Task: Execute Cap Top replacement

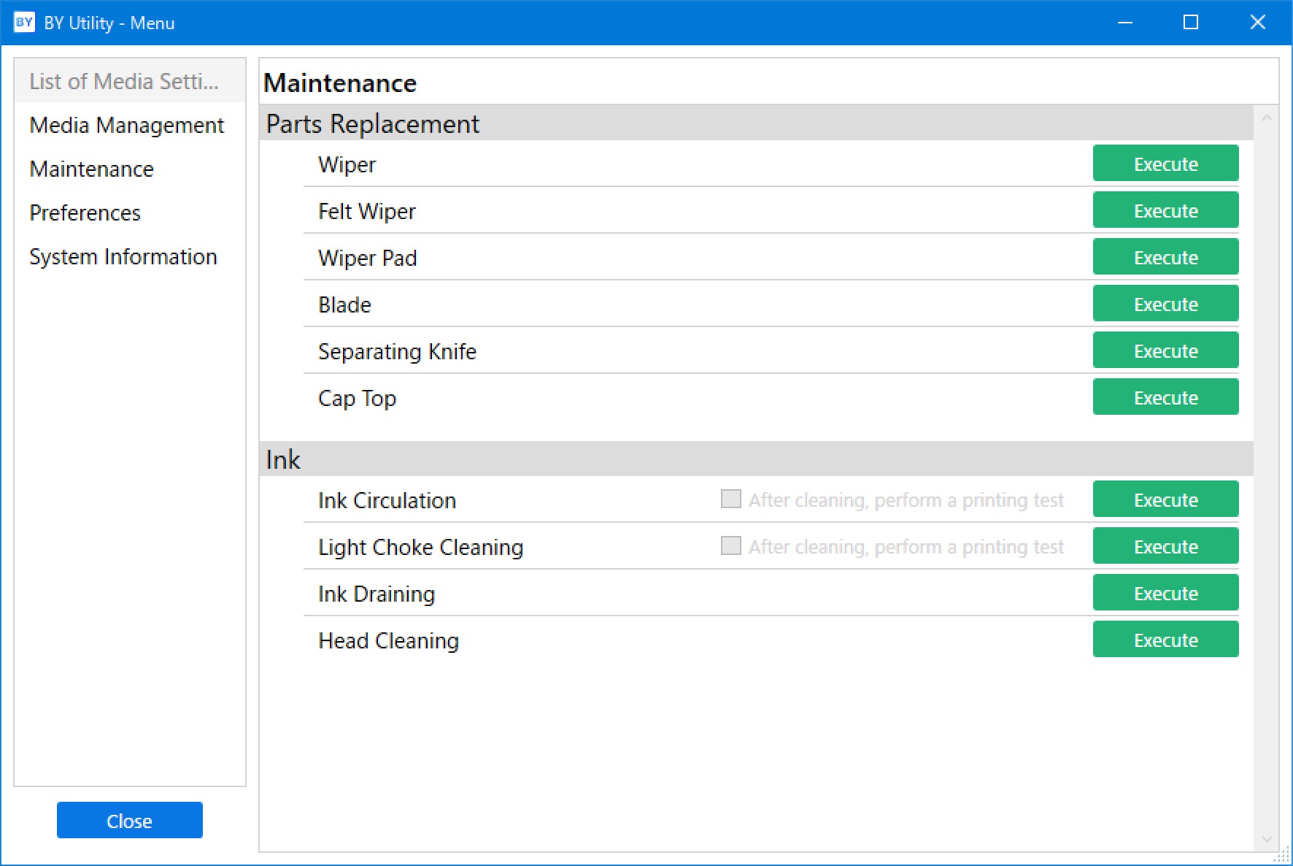Action: 1165,397
